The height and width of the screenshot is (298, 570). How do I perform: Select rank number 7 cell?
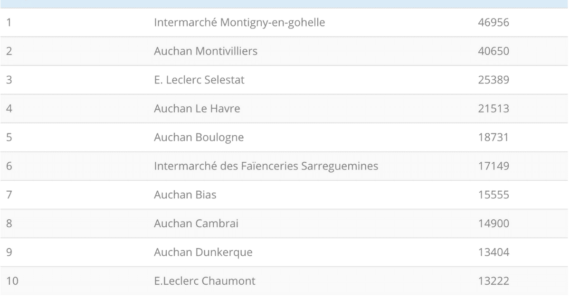tap(9, 195)
